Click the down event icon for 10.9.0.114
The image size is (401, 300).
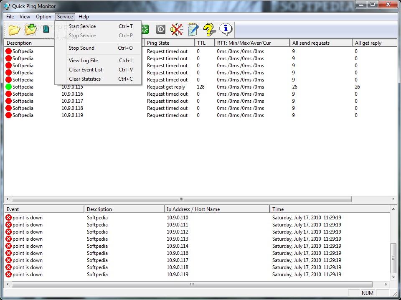click(9, 246)
